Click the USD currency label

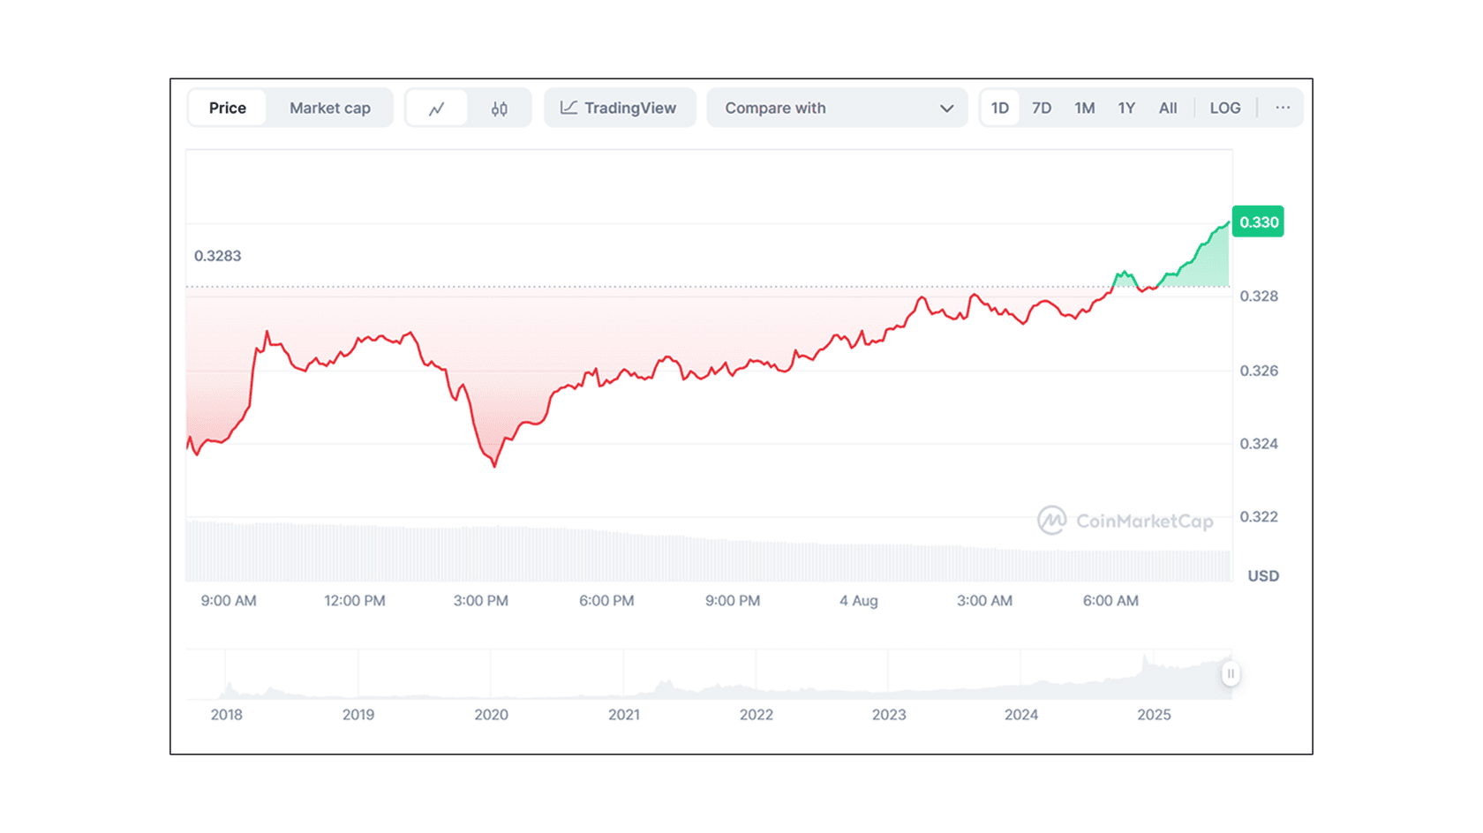(x=1263, y=576)
